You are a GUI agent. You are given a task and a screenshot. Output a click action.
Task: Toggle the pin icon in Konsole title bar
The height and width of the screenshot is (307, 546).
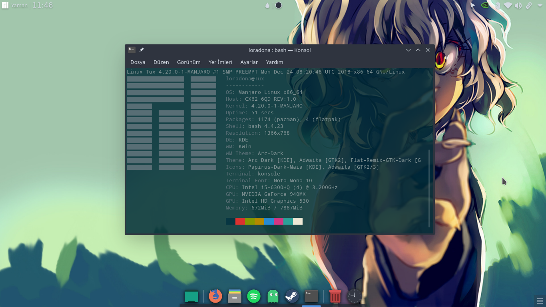(141, 50)
